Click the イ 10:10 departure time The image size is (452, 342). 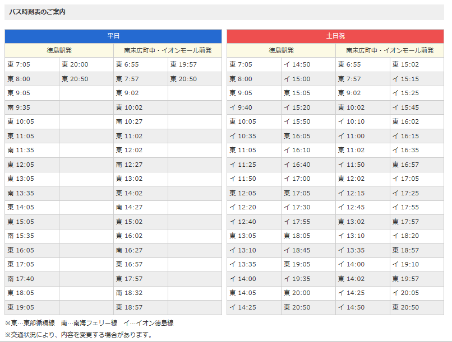[x=351, y=121]
